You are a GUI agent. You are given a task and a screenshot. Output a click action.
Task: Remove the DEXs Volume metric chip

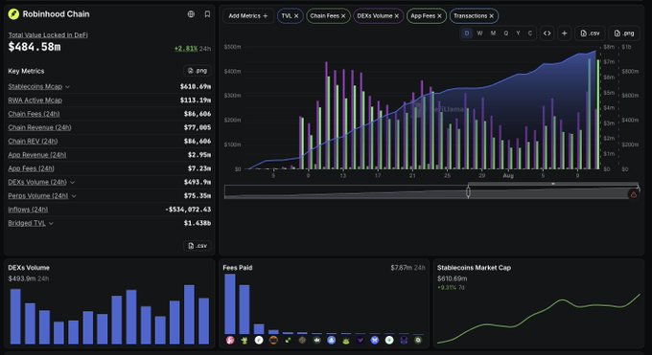tap(396, 15)
